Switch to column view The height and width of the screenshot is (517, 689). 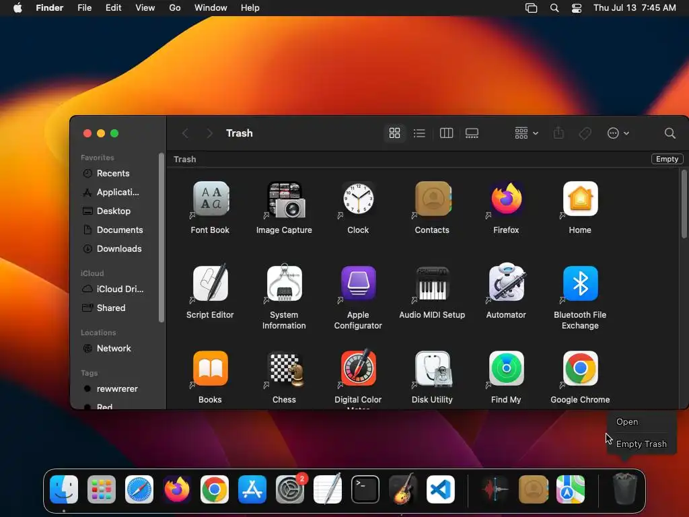pyautogui.click(x=447, y=133)
